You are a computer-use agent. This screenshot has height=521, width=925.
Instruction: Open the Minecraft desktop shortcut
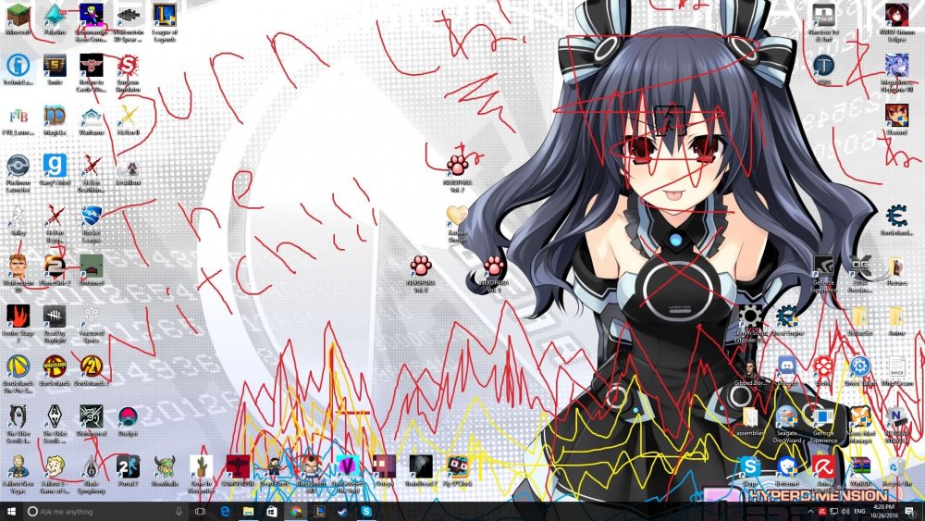pos(18,16)
